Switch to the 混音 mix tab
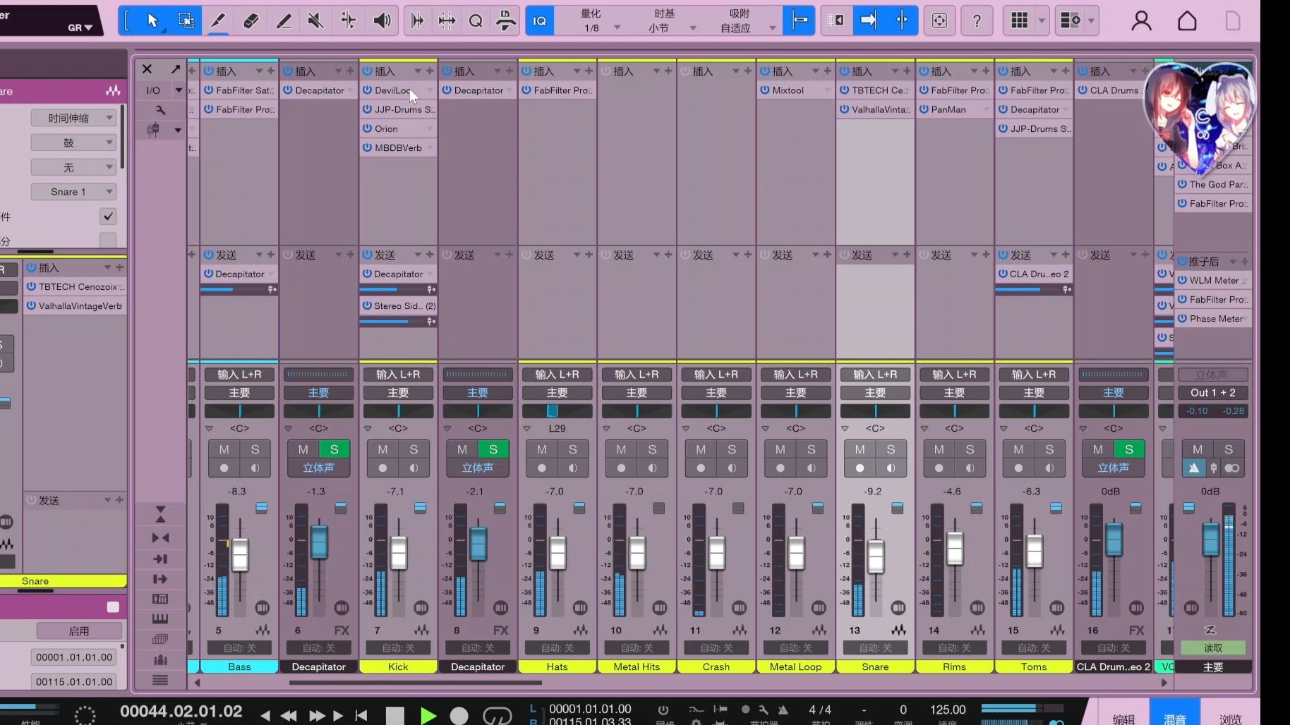Screen dimensions: 1290x725 [1174, 718]
